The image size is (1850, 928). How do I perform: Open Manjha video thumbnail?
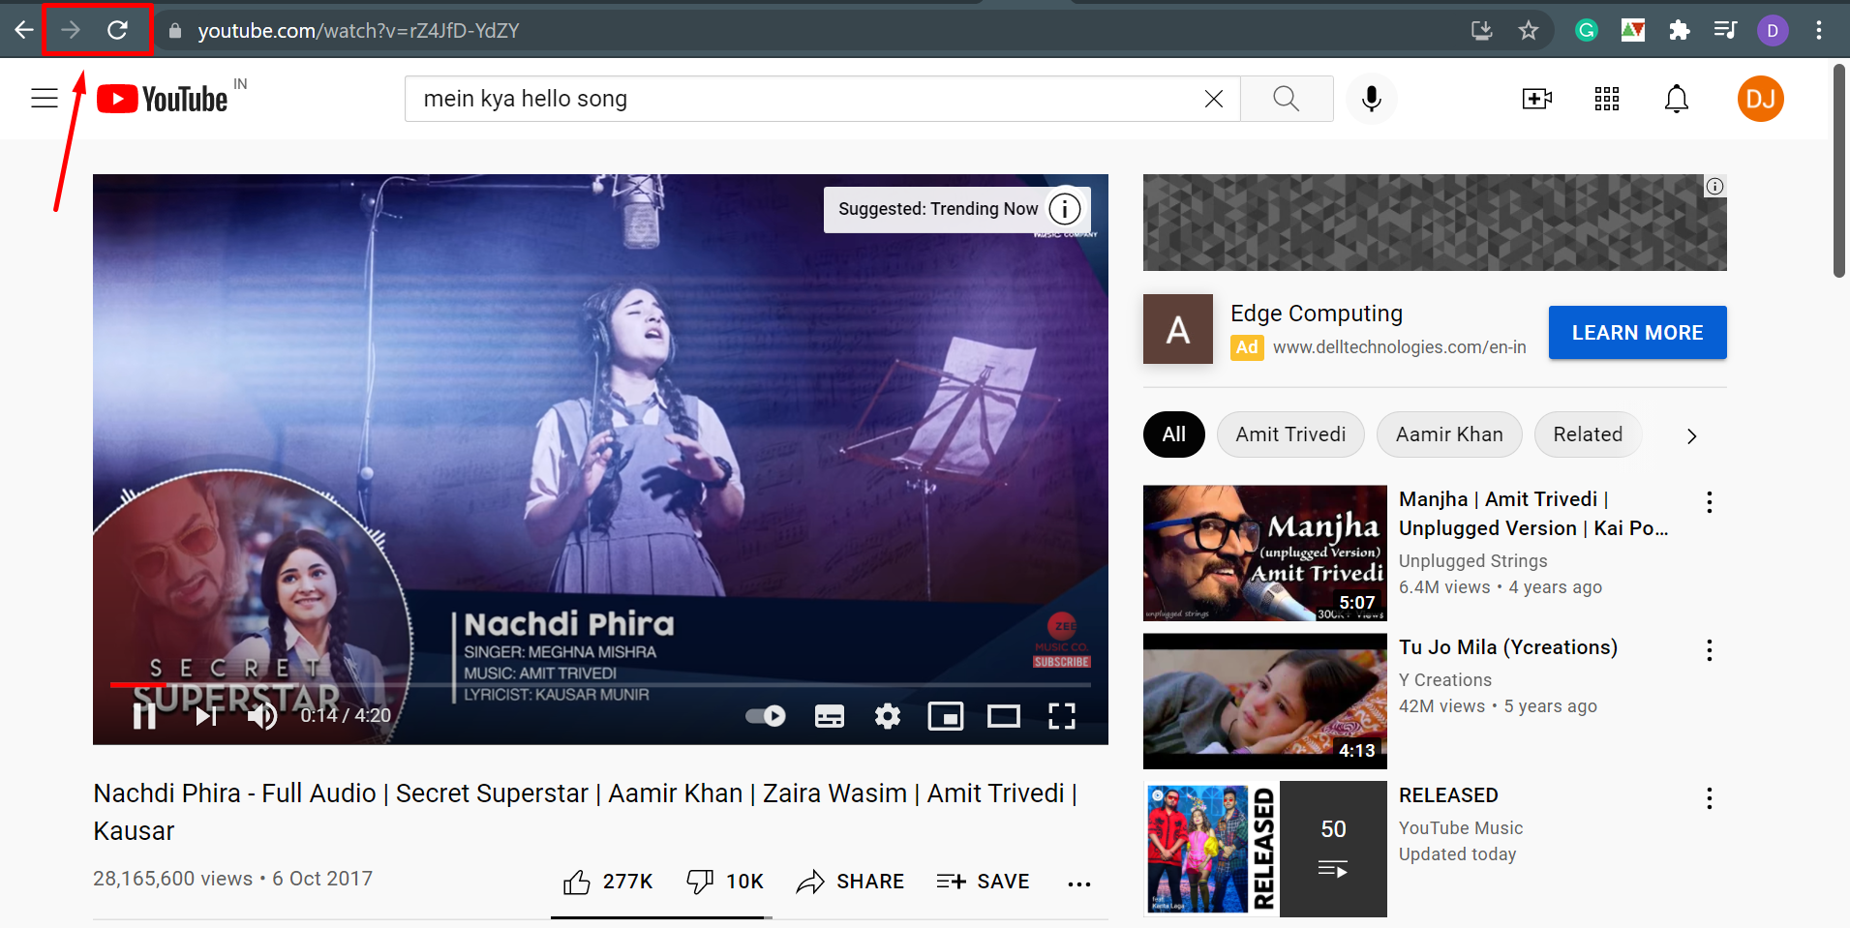tap(1265, 553)
